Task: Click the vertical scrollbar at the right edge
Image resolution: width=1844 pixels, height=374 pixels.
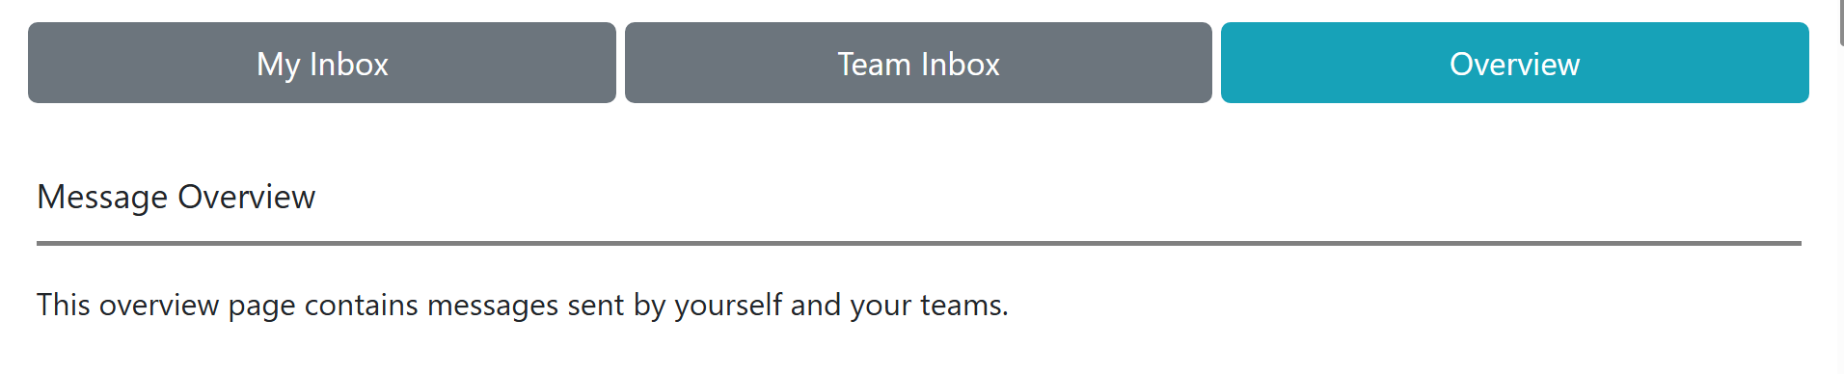Action: (x=1841, y=23)
